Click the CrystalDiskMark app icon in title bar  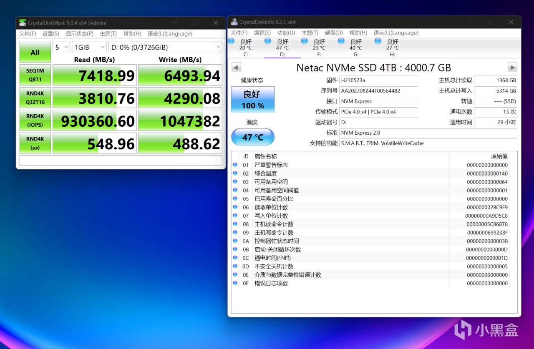(23, 23)
